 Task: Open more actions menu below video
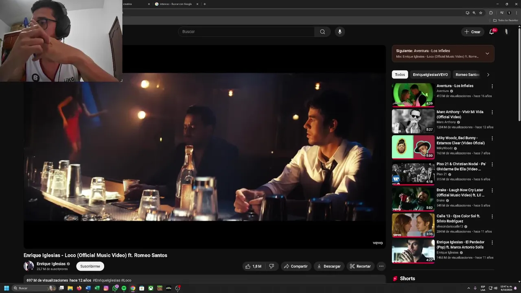coord(381,266)
